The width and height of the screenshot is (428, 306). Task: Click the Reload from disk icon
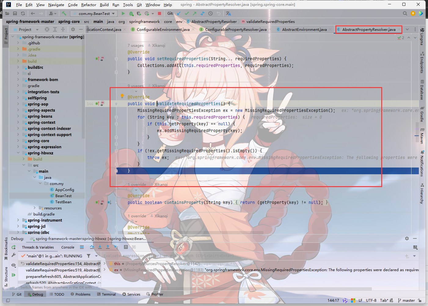(x=23, y=13)
